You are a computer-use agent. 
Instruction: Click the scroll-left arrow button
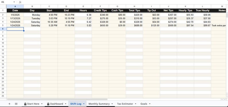pyautogui.click(x=222, y=99)
